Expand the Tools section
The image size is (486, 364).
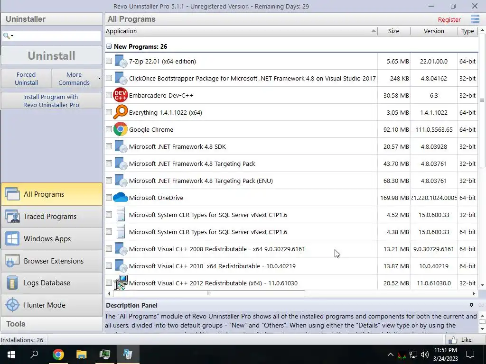pos(51,324)
